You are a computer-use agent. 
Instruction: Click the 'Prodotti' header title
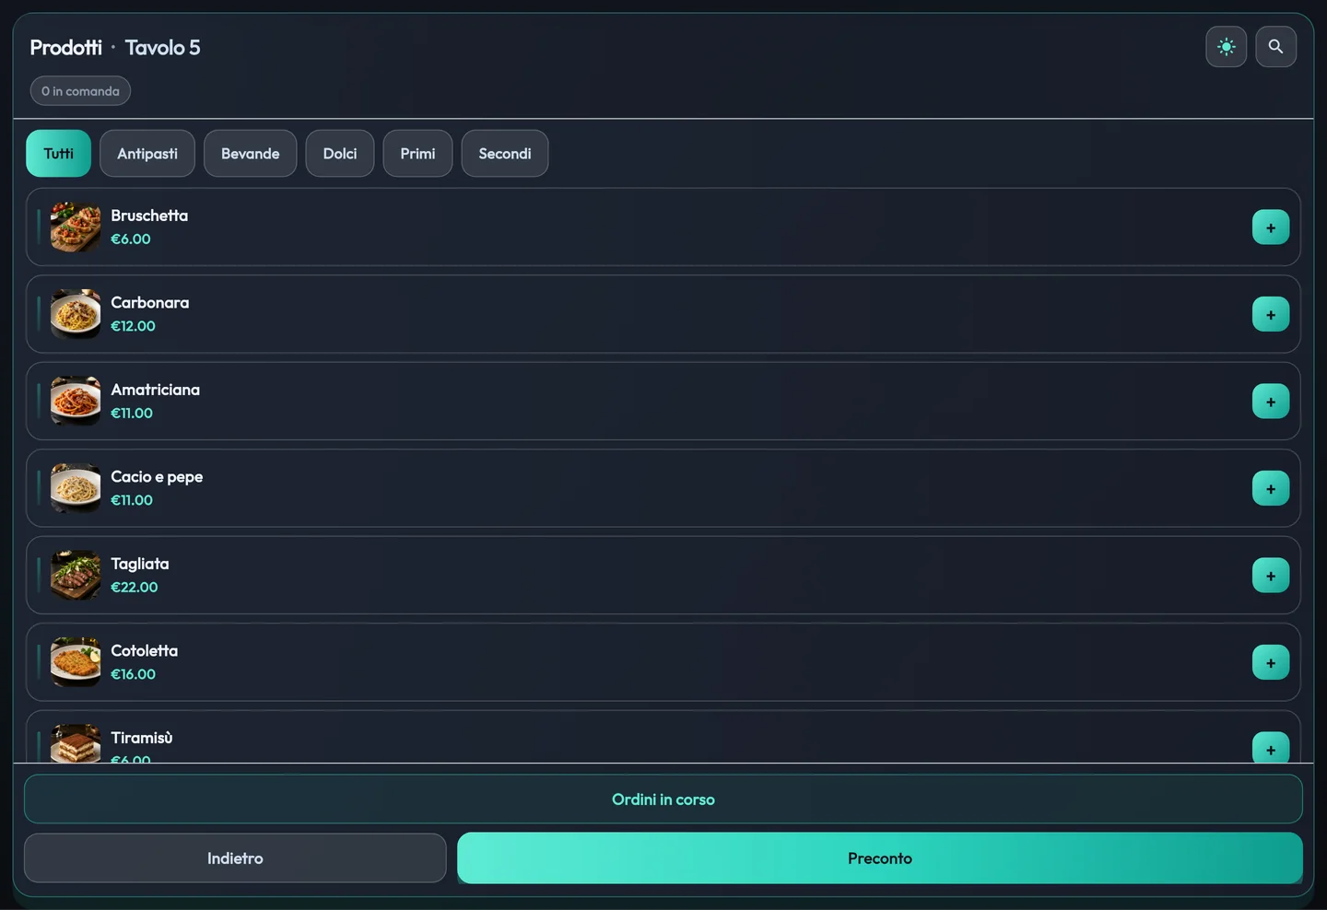66,48
